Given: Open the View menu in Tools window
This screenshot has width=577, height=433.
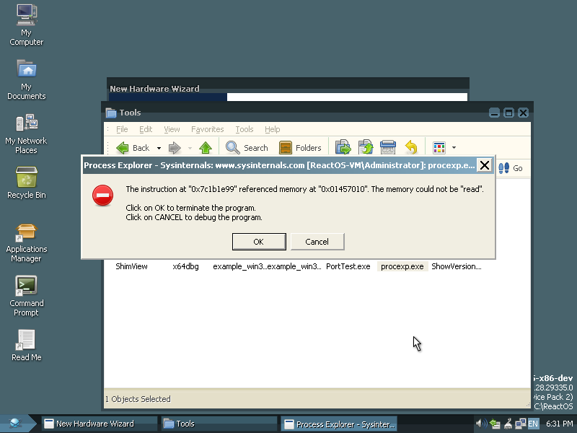Looking at the screenshot, I should [x=172, y=129].
